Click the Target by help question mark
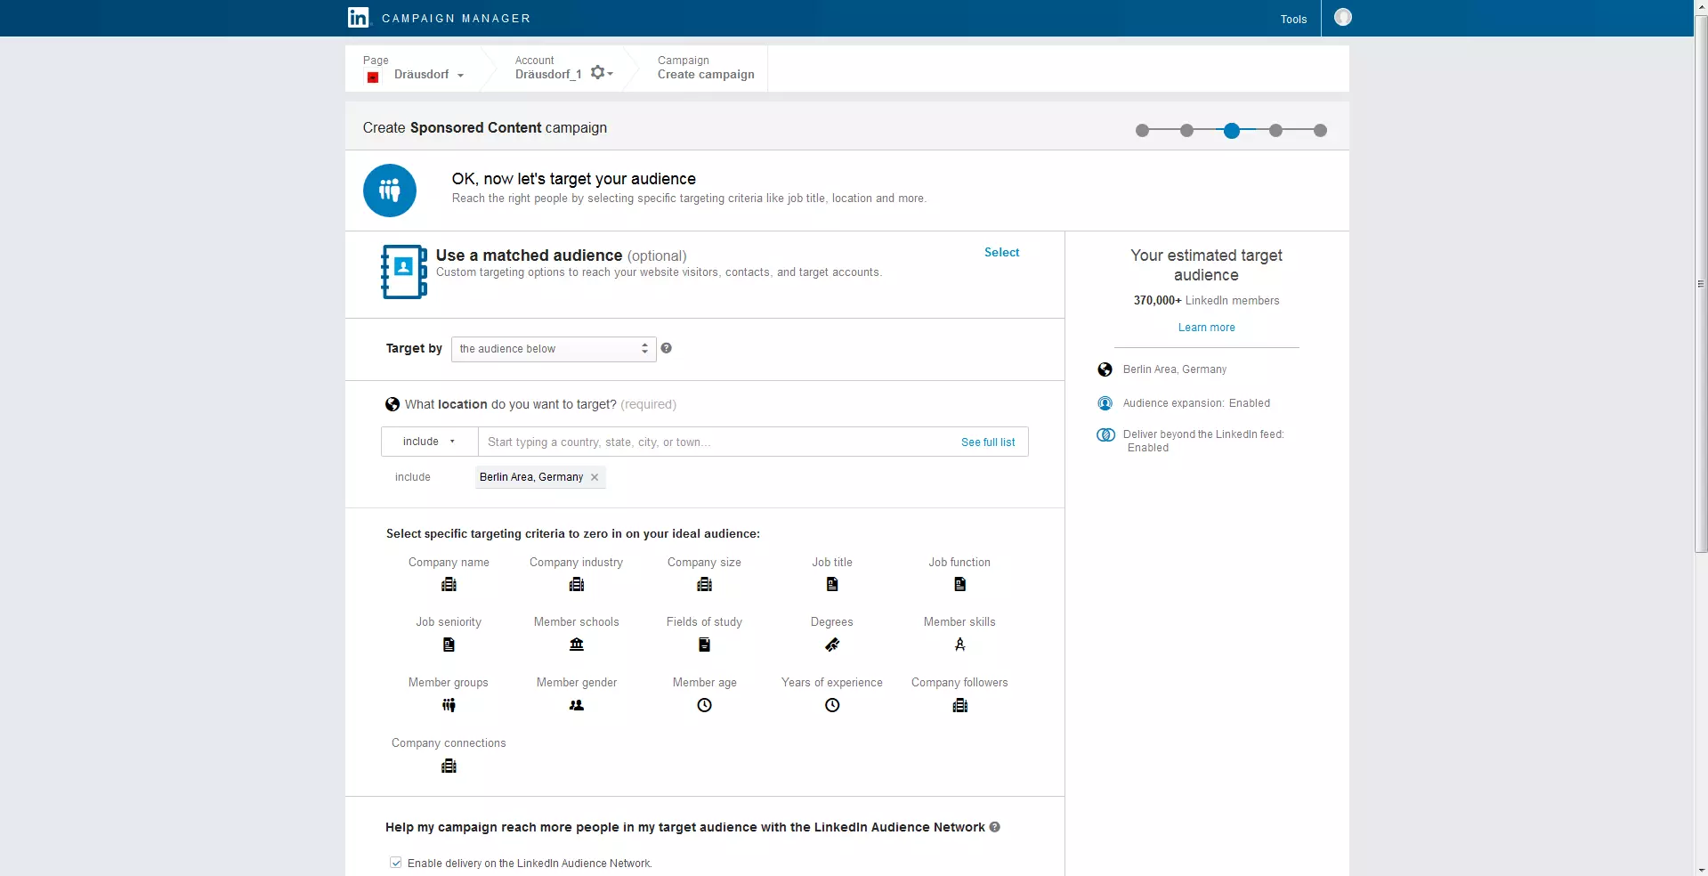The image size is (1708, 876). 666,348
